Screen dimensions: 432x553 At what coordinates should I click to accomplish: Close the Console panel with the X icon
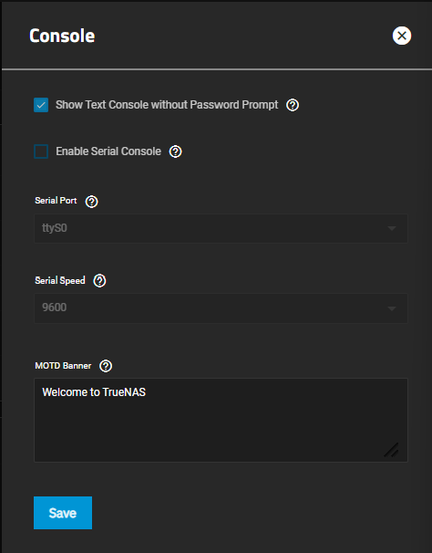point(402,36)
